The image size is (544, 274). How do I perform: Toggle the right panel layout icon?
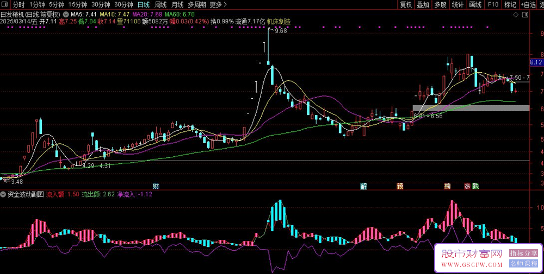coord(526,15)
